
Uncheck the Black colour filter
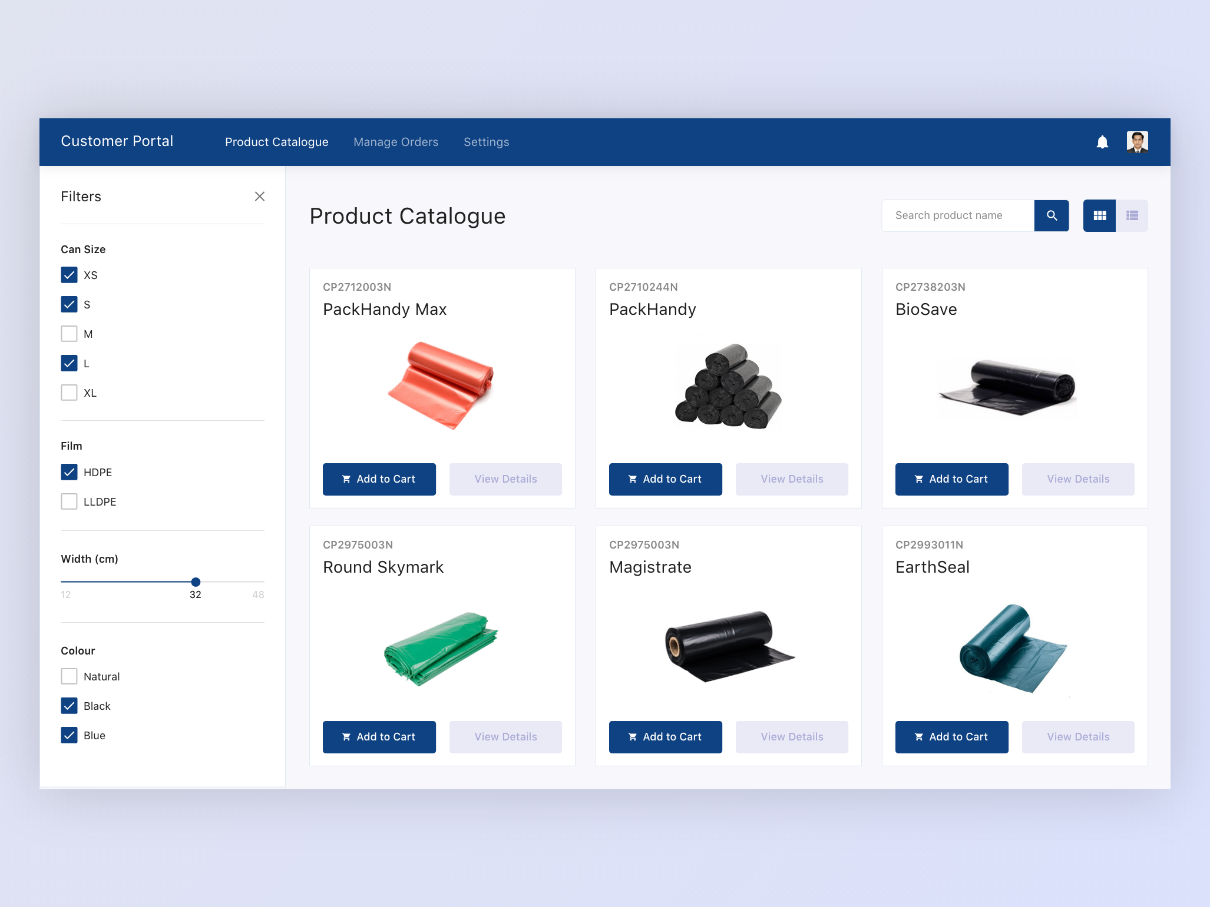(69, 706)
